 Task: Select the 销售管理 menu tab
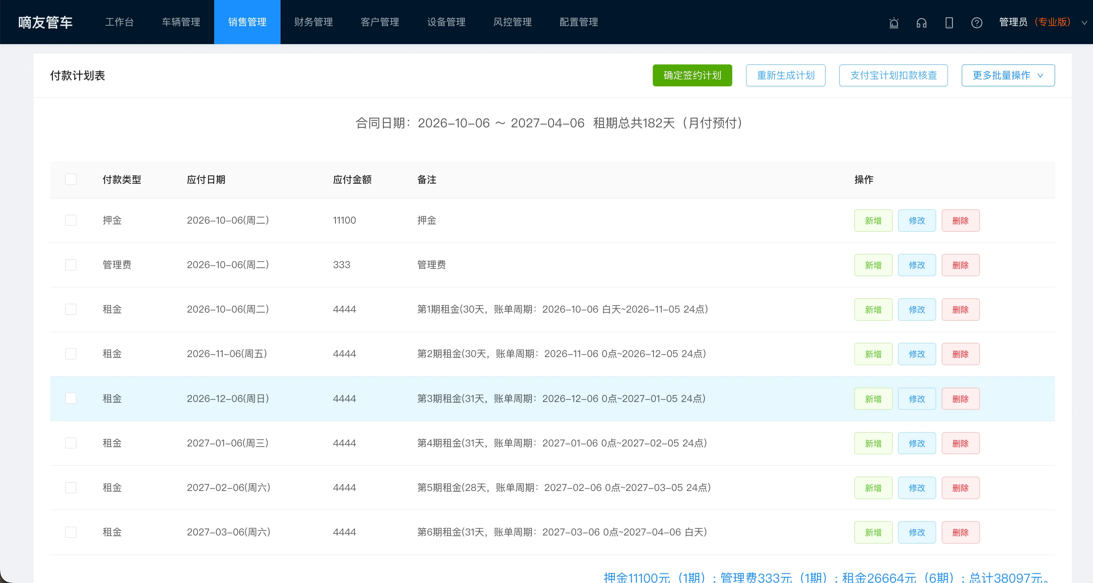(x=248, y=22)
